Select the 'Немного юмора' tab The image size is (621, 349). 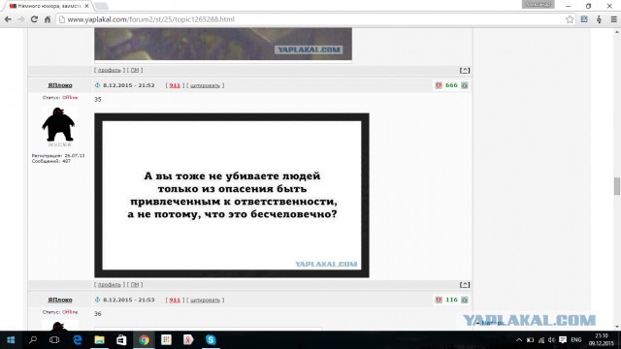pos(48,6)
